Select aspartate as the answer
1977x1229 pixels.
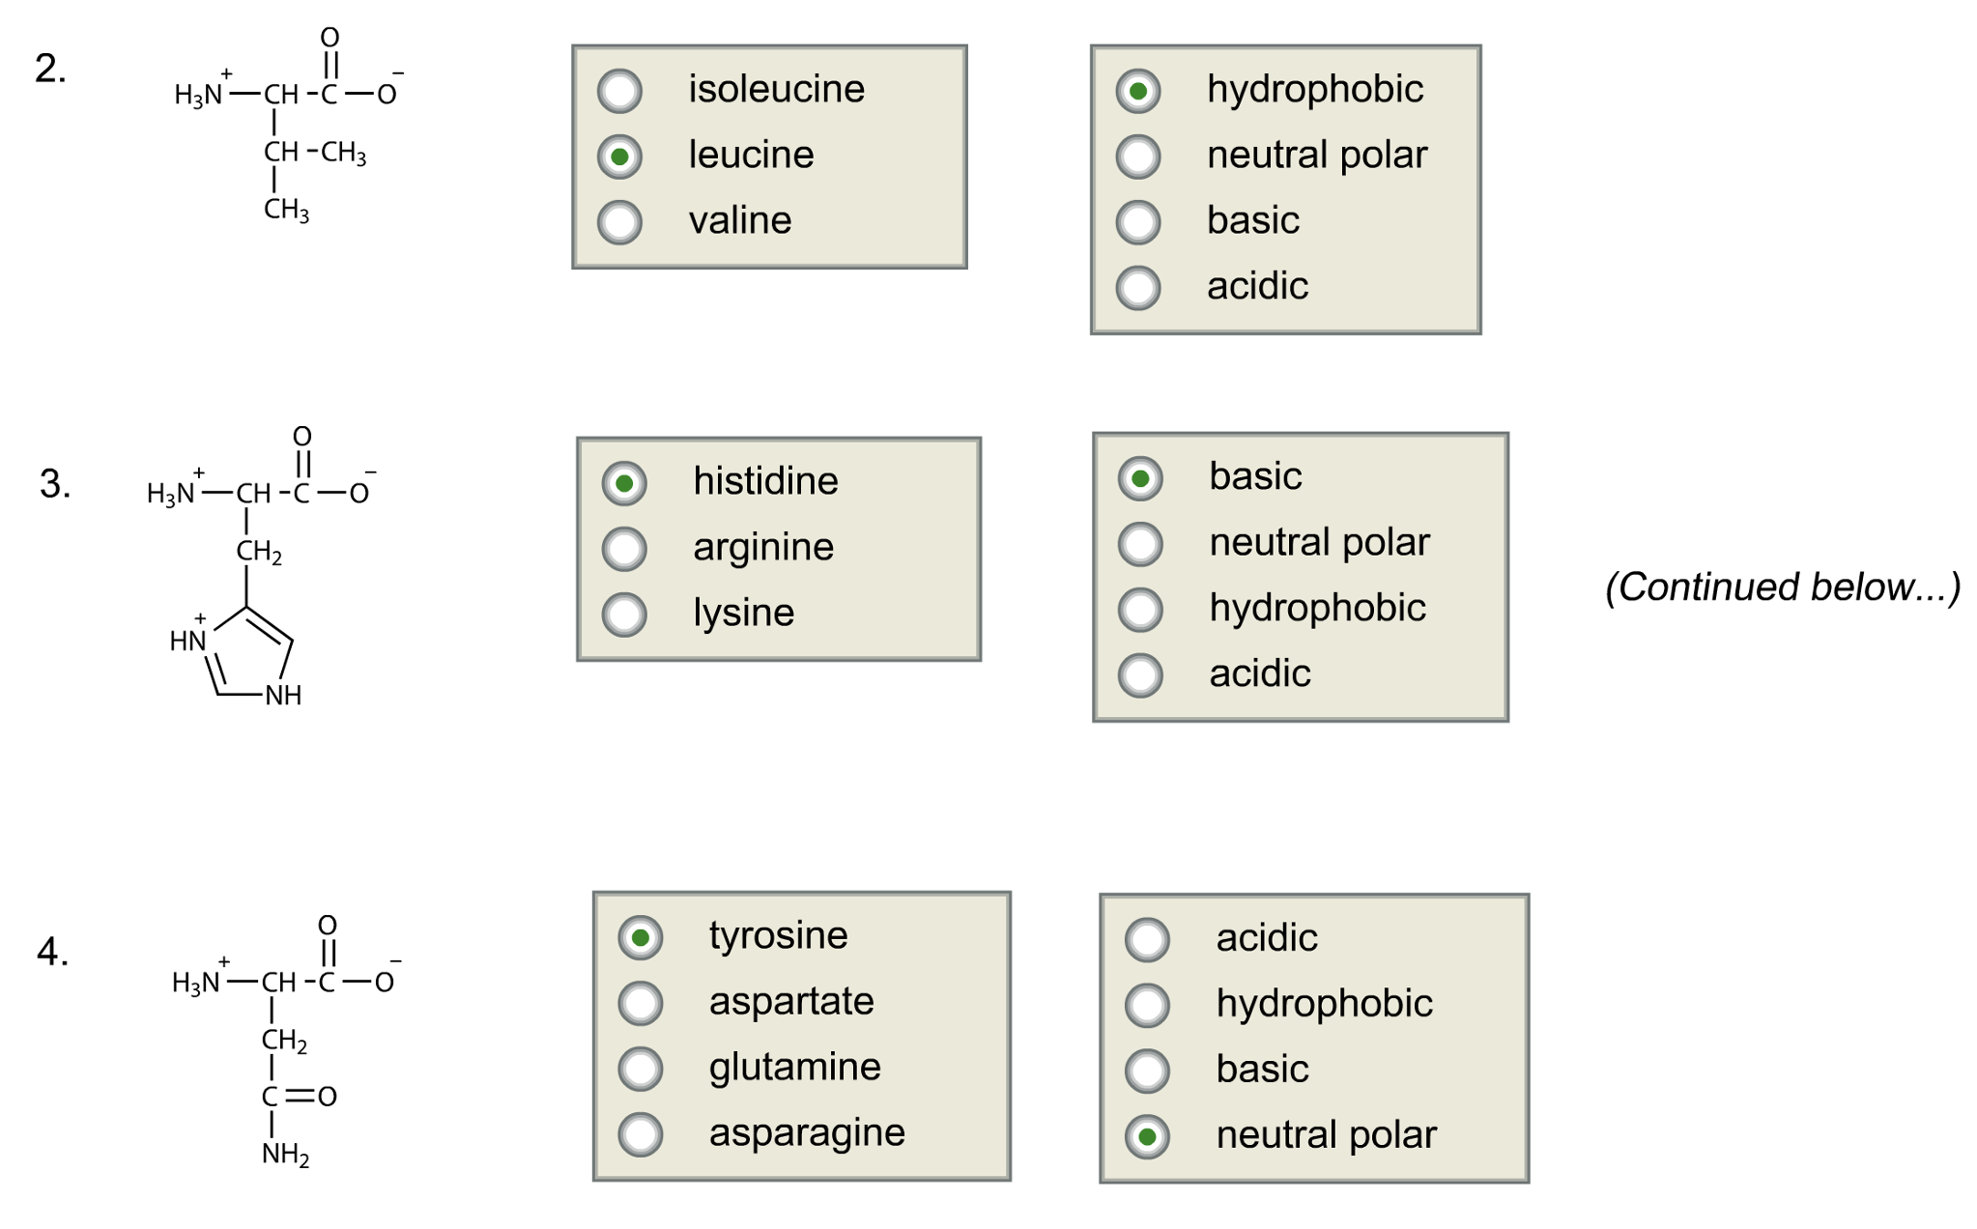pyautogui.click(x=641, y=1003)
